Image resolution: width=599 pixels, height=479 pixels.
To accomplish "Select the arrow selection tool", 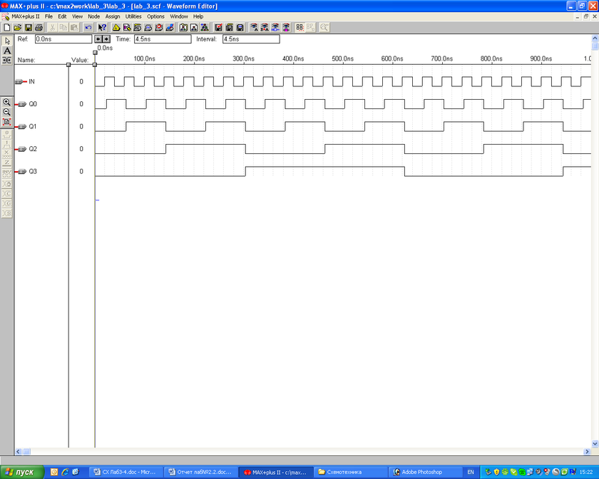I will point(7,41).
